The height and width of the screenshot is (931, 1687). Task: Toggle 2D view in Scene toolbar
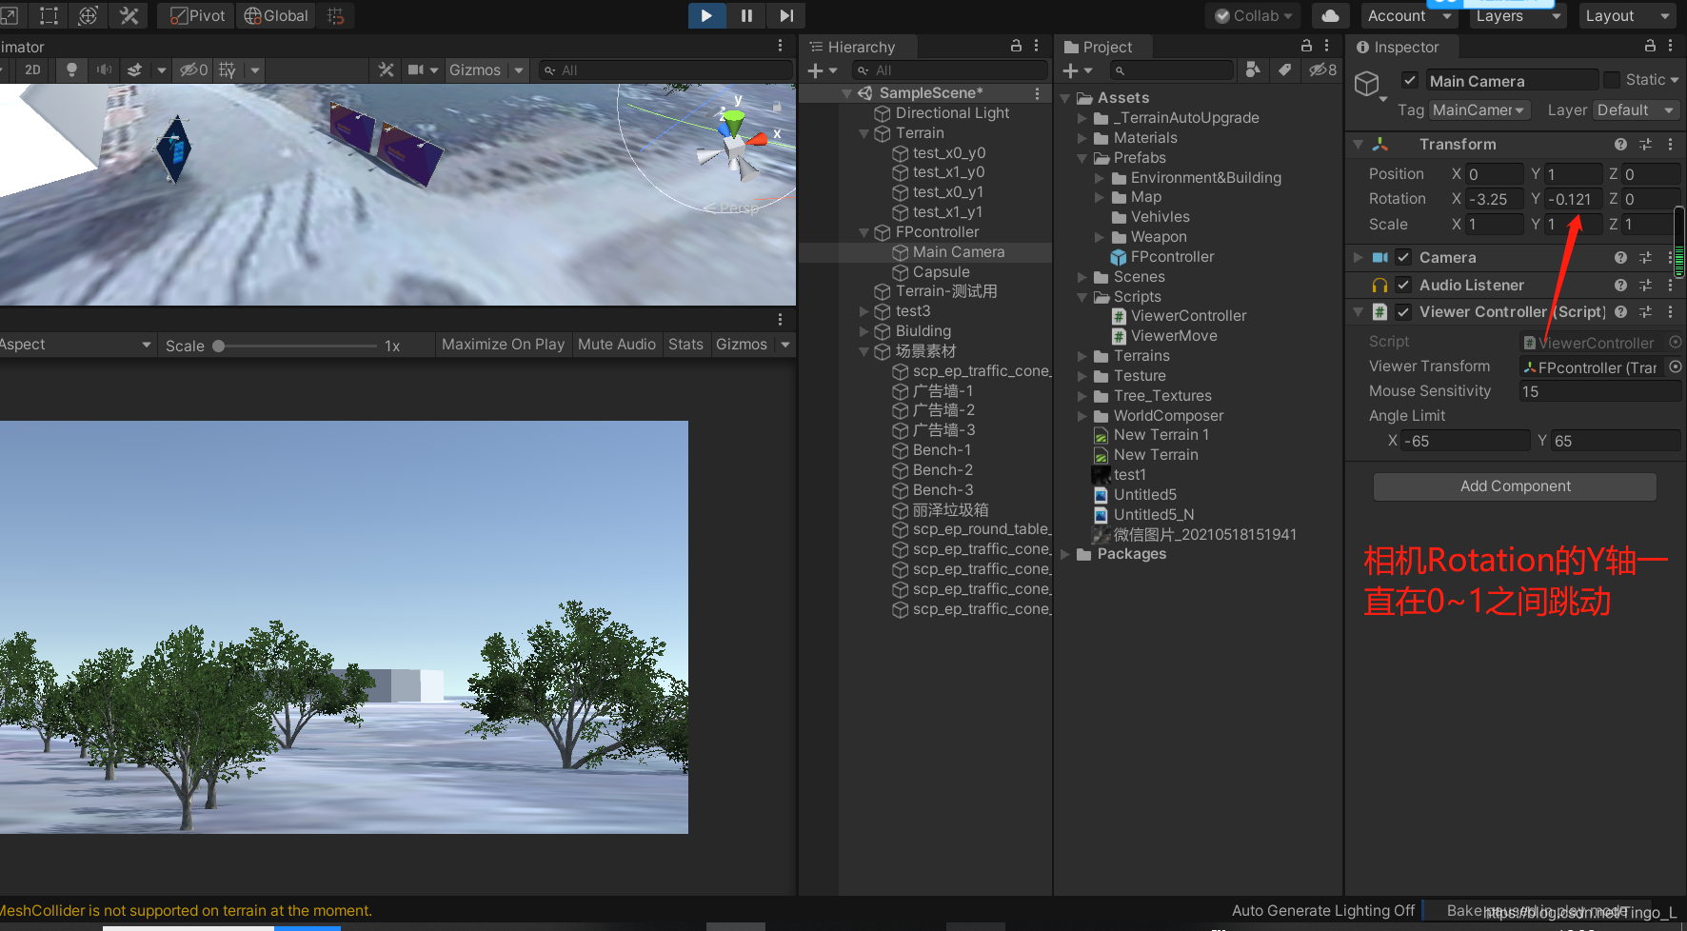tap(32, 69)
